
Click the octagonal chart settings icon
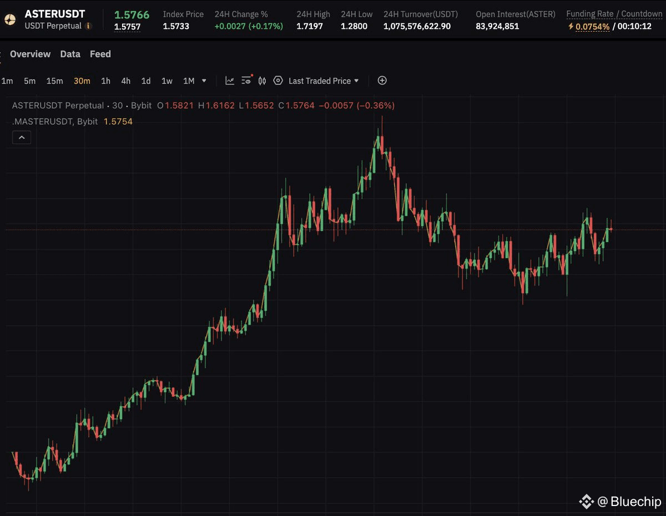[278, 80]
